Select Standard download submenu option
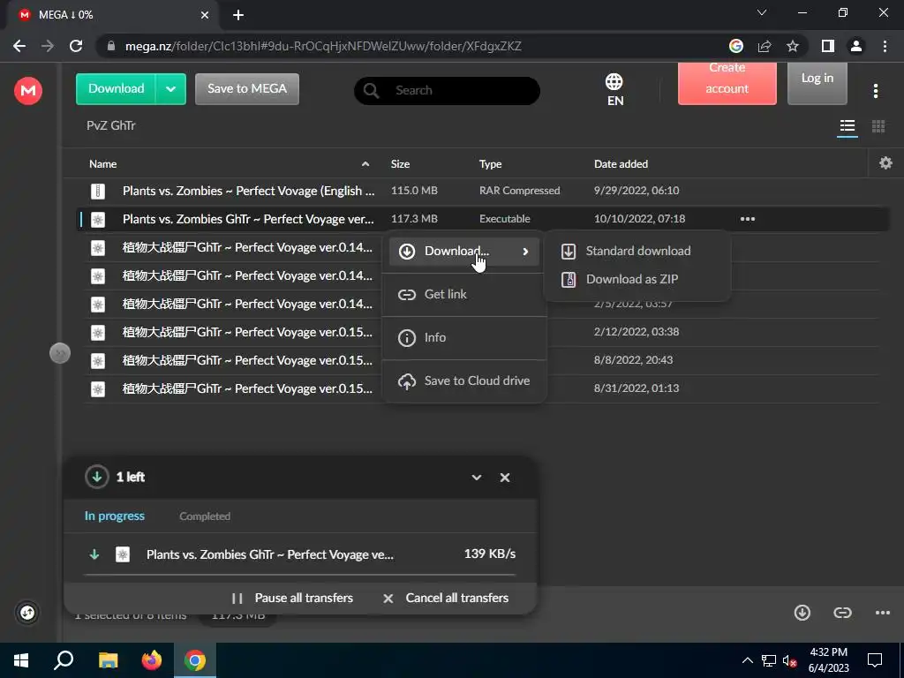This screenshot has width=904, height=678. 637,251
